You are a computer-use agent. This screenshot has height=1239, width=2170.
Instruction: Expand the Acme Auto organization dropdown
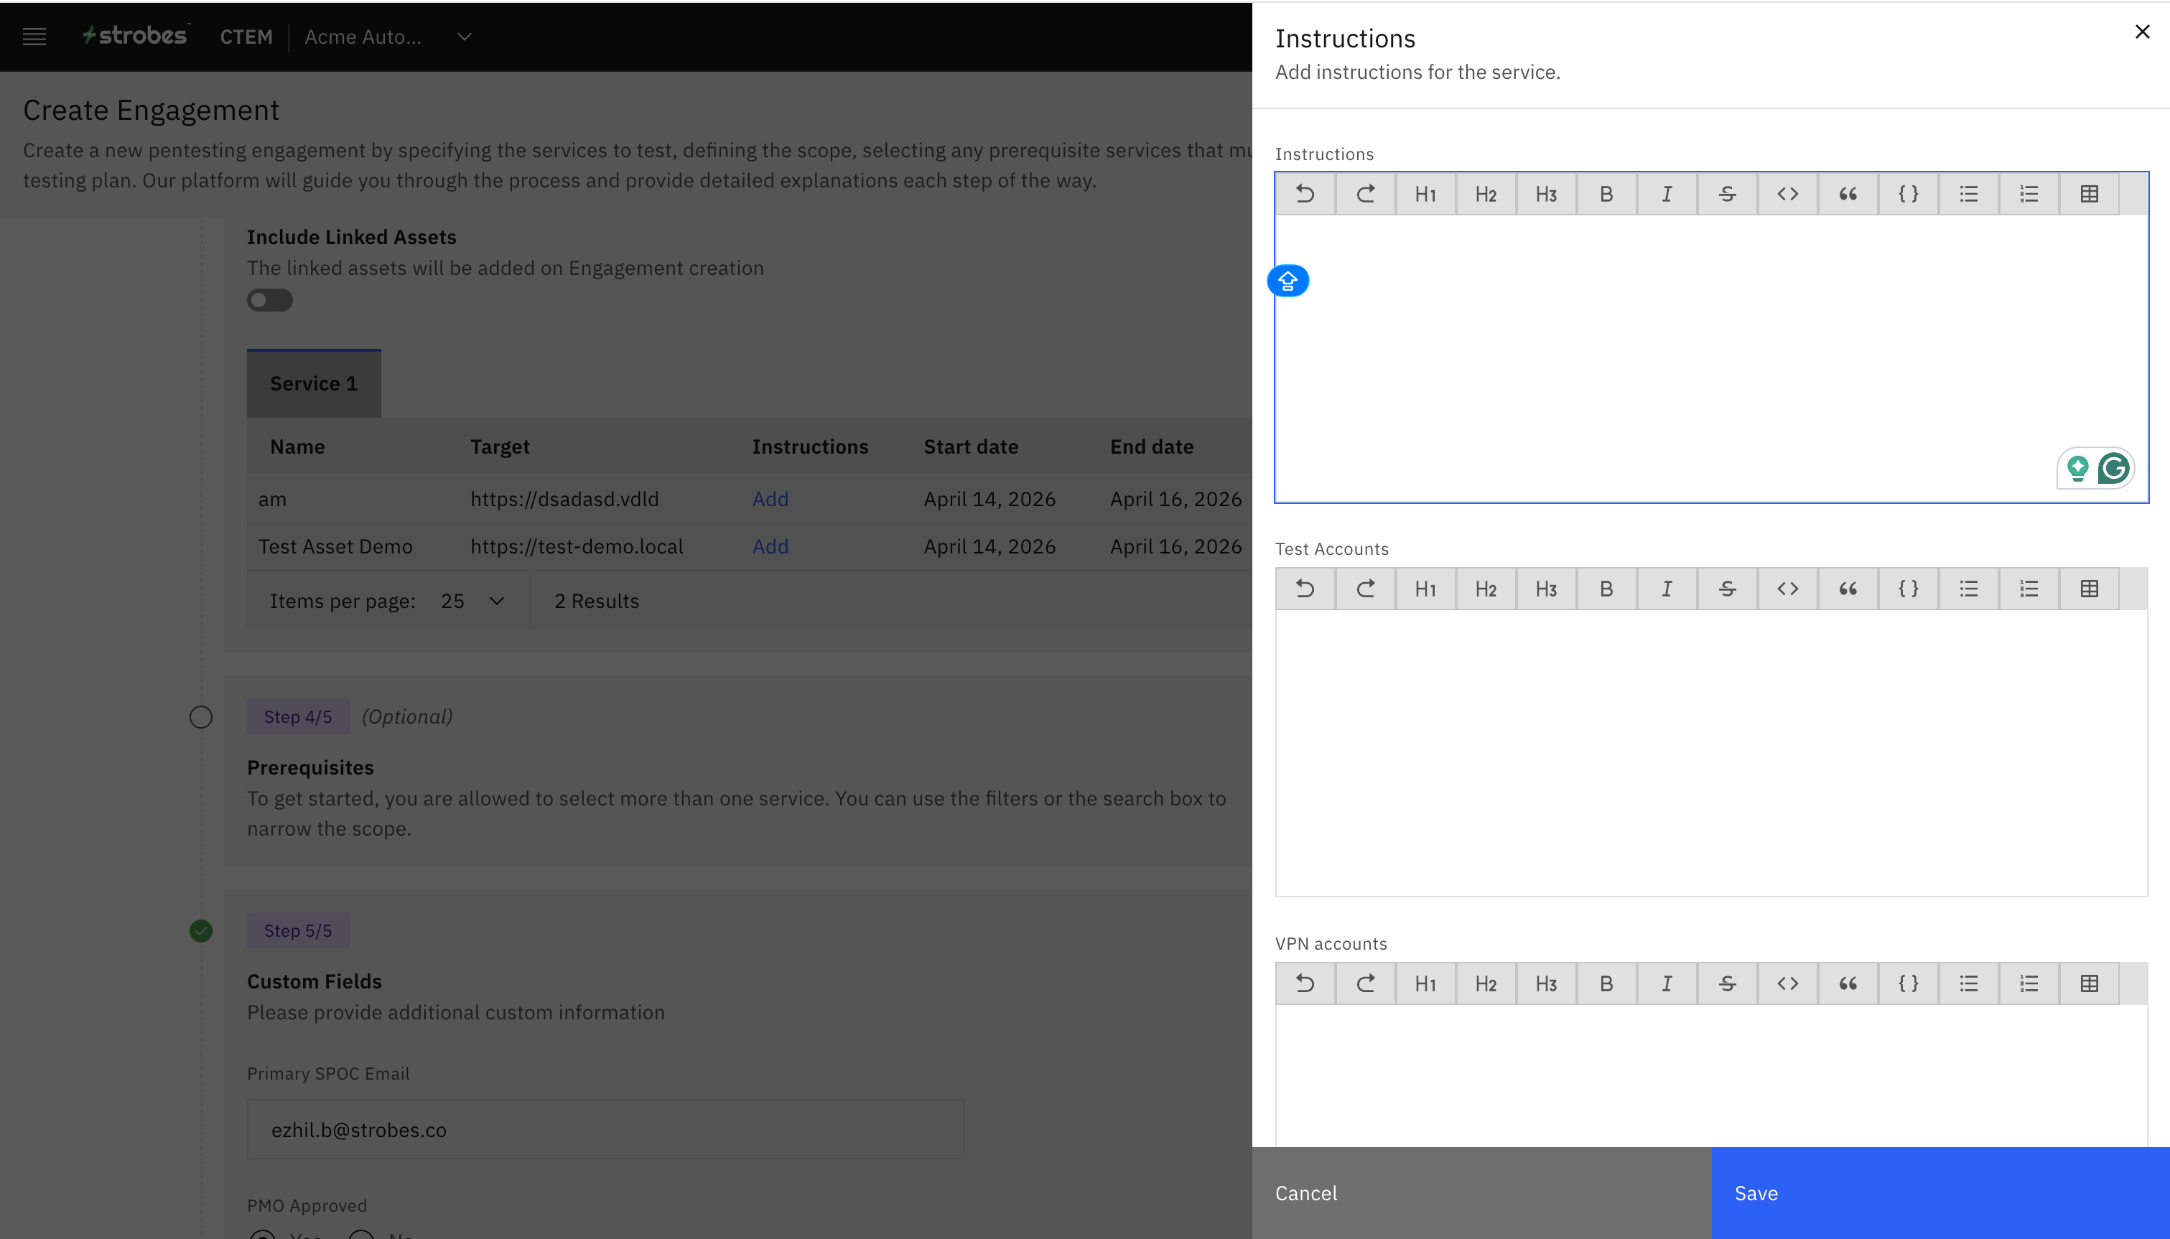[464, 37]
